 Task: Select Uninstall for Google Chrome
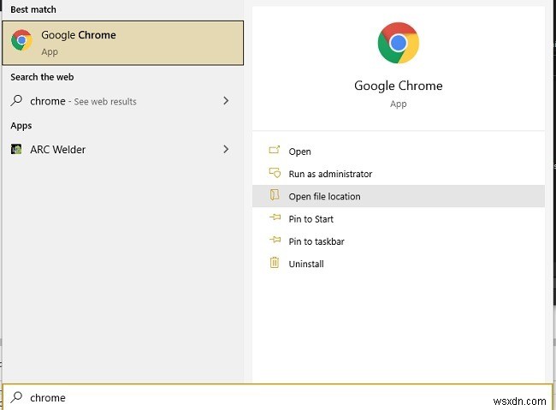399,264
